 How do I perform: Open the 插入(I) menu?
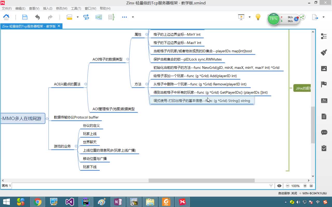pos(47,9)
